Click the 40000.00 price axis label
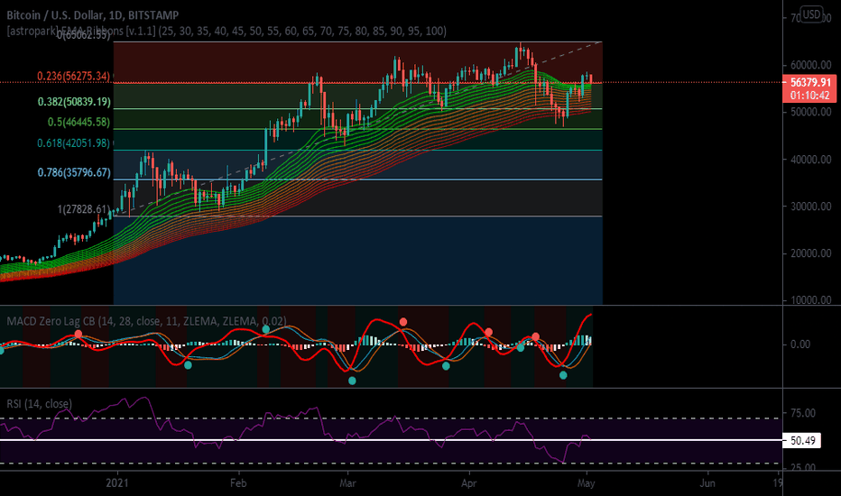 pyautogui.click(x=811, y=160)
